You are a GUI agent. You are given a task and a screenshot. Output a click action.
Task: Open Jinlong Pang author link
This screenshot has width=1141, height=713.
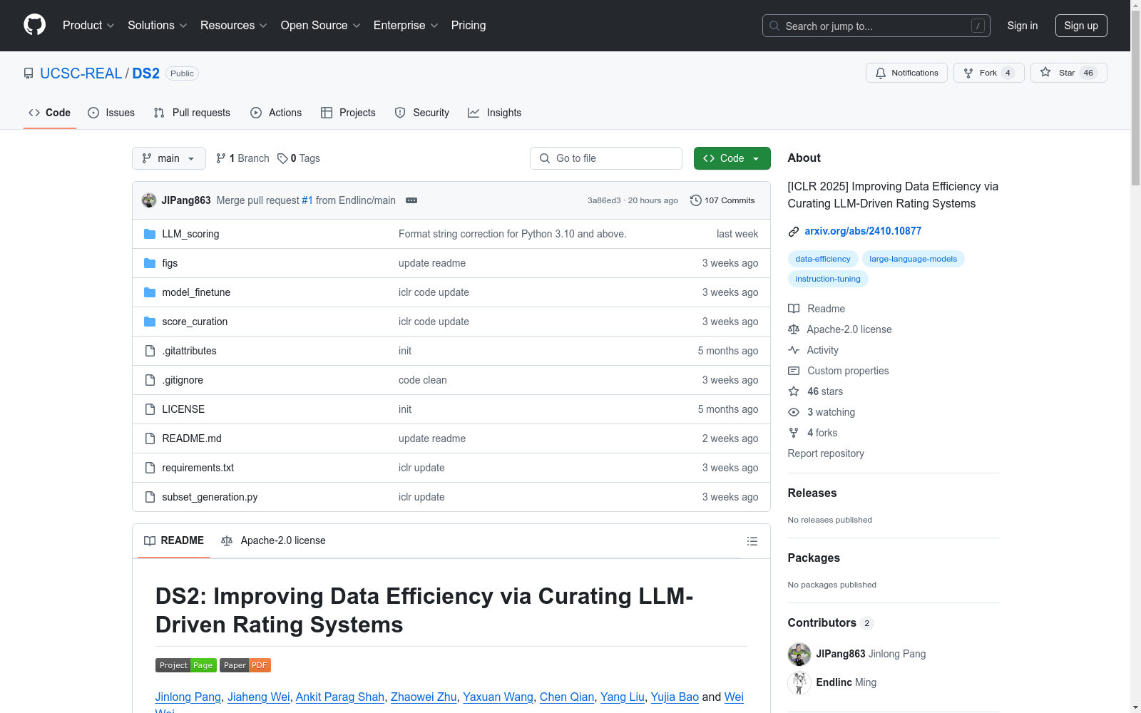click(x=188, y=697)
